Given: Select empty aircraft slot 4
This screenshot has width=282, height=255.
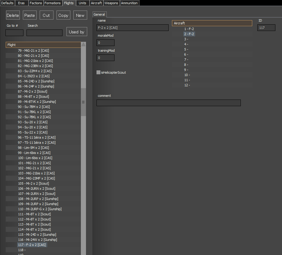Looking at the screenshot, I should click(186, 44).
